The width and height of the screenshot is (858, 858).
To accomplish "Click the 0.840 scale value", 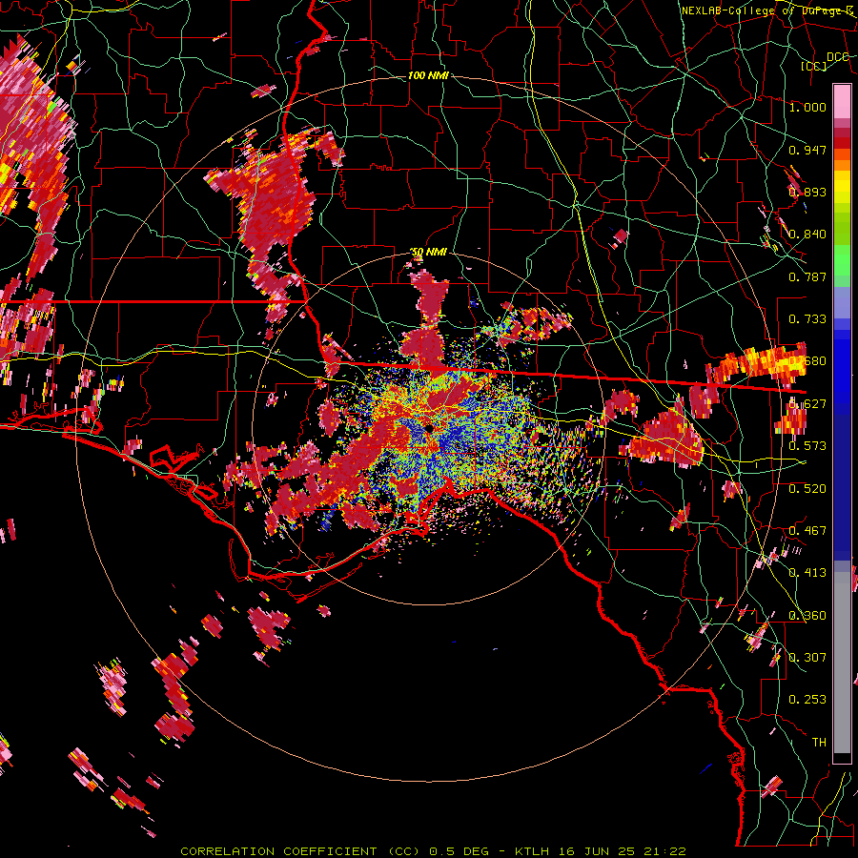I will pos(807,235).
